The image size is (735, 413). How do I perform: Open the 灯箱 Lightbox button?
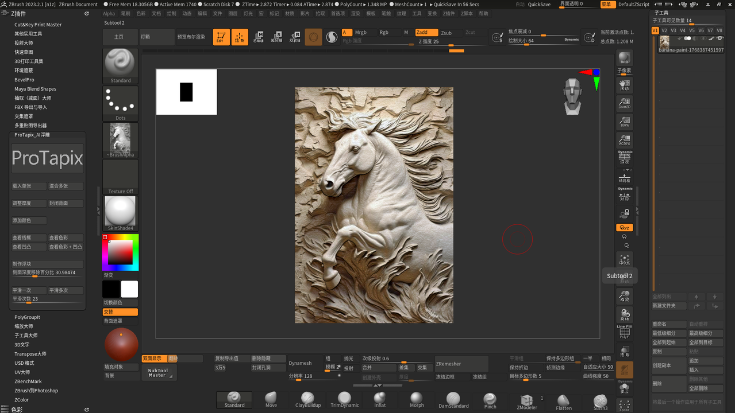pos(156,36)
